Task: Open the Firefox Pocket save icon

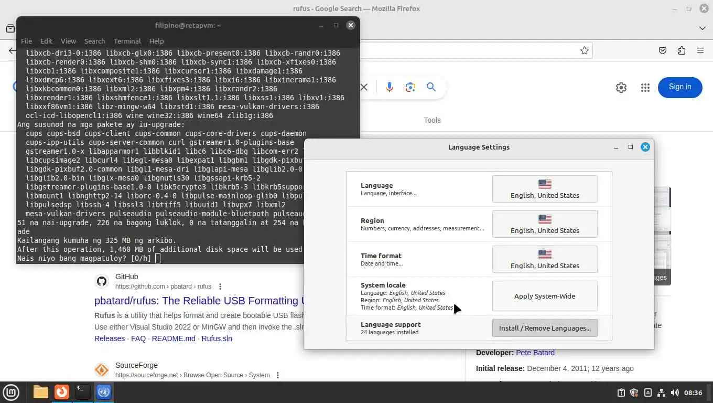Action: coord(663,50)
